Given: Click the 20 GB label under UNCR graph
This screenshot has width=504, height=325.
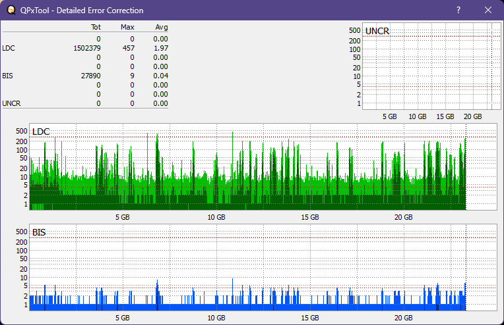Looking at the screenshot, I should [x=473, y=116].
